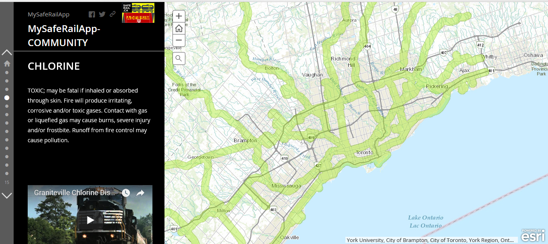This screenshot has width=548, height=244.
Task: Click the Oakville label on the map
Action: [x=289, y=237]
